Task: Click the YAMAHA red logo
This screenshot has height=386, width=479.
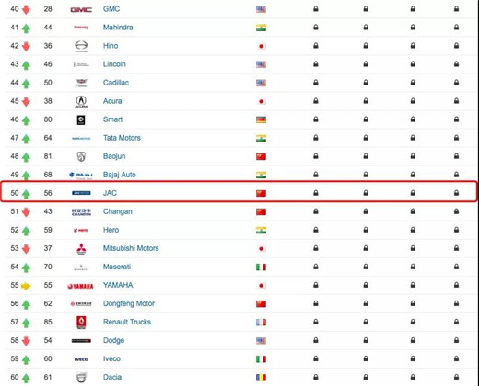Action: coord(80,286)
